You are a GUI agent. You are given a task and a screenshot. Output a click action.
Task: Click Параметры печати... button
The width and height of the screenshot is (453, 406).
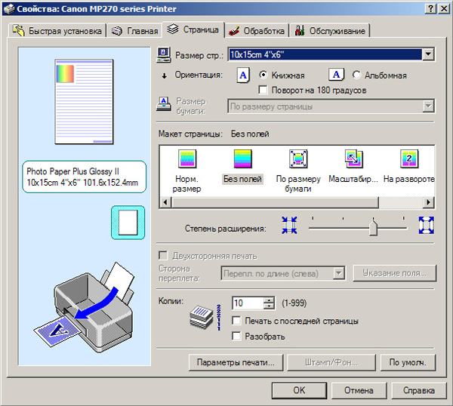click(236, 362)
